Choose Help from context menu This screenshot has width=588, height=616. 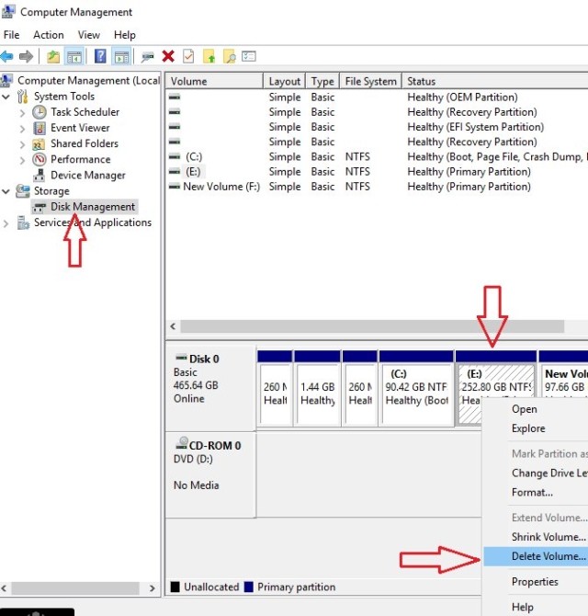536,607
